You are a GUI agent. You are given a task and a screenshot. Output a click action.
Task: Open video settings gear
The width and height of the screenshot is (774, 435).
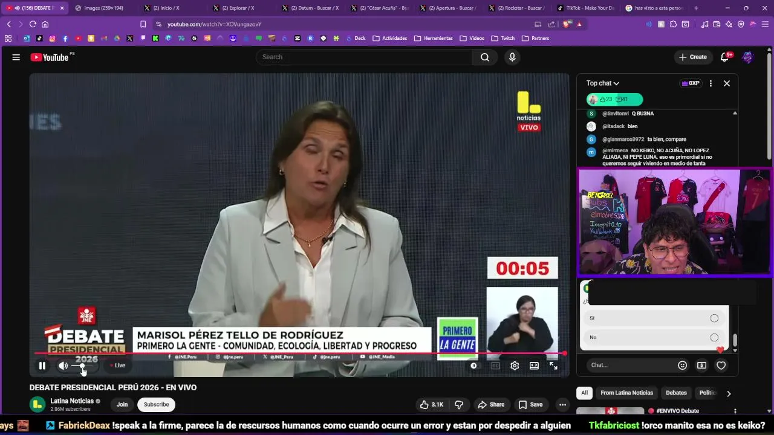click(515, 366)
